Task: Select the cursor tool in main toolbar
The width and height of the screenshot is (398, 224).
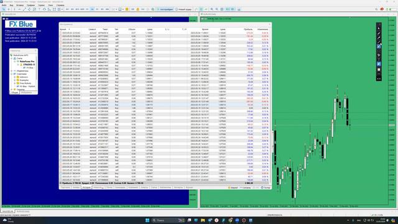Action: click(4, 9)
